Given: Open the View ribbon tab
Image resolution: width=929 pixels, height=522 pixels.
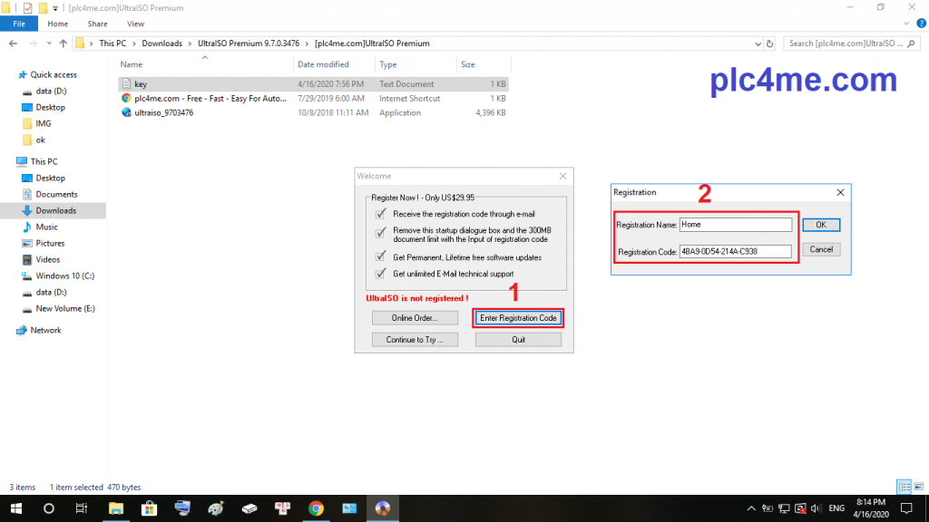Looking at the screenshot, I should click(135, 24).
